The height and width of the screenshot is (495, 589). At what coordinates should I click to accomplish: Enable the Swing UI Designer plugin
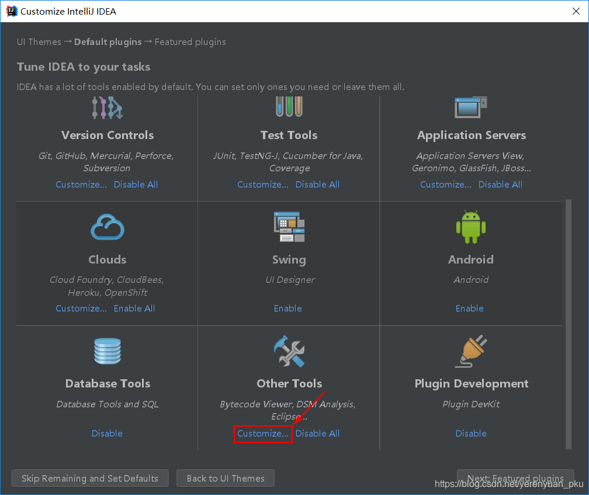tap(287, 309)
